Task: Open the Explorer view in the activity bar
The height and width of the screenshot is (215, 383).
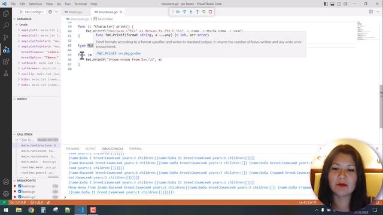Action: 6,13
